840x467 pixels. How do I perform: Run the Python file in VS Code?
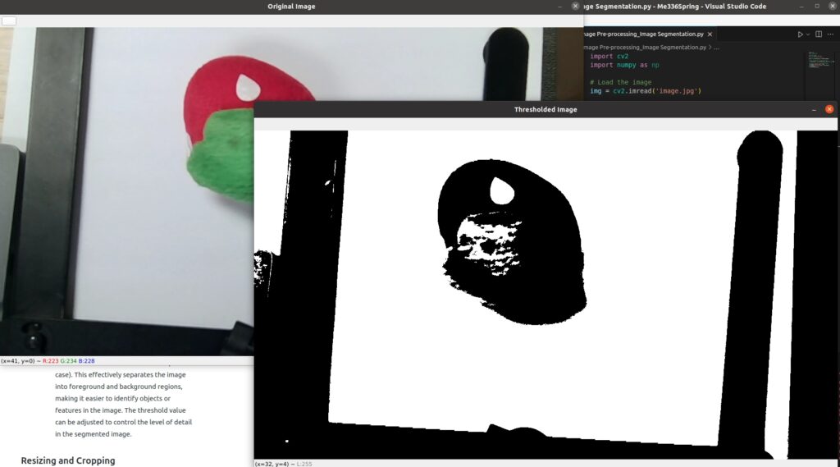(x=800, y=34)
